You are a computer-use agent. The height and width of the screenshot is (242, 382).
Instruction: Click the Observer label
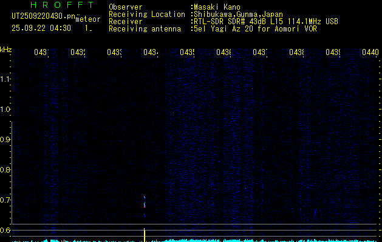pyautogui.click(x=126, y=7)
